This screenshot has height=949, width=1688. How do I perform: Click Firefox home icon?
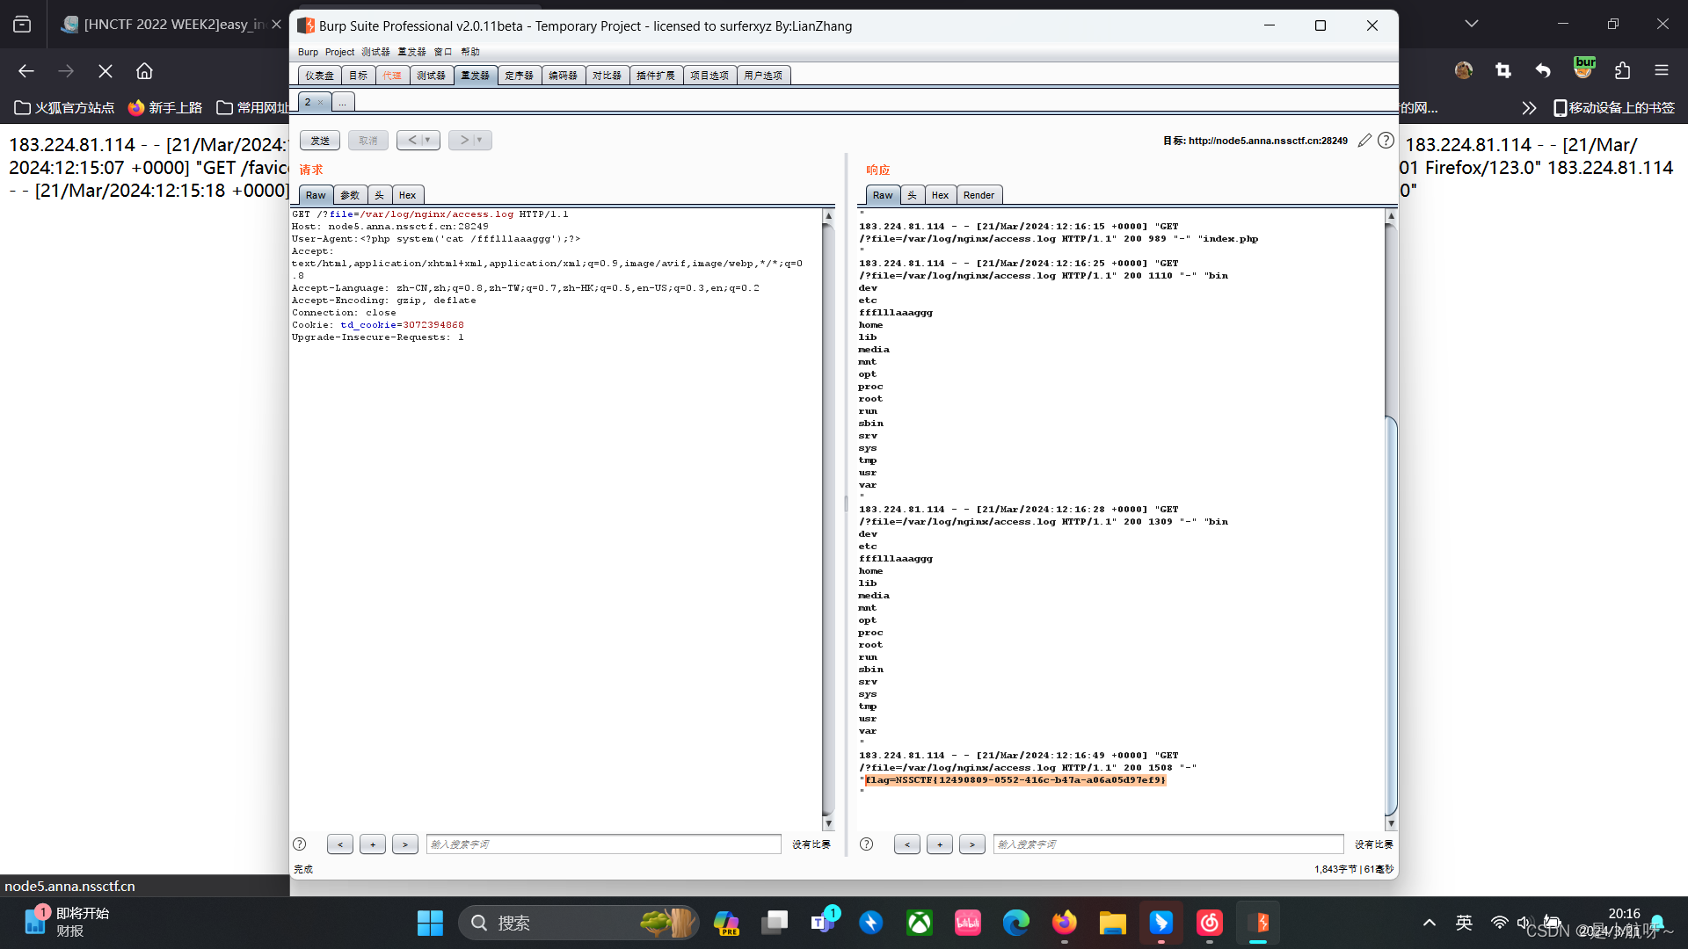point(144,71)
